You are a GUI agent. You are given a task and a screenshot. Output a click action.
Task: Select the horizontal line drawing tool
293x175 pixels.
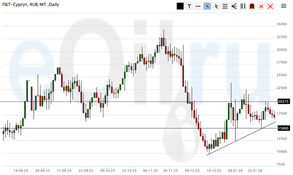(x=198, y=6)
